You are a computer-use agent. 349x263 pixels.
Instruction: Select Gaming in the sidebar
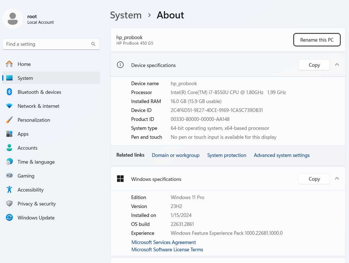click(51, 176)
